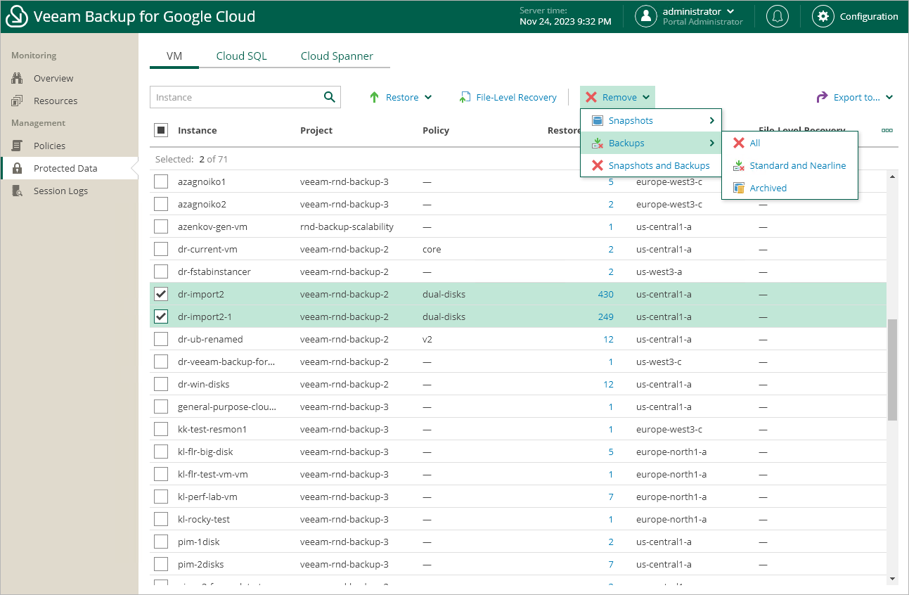Open restore points link 430 for dr-import2
The width and height of the screenshot is (909, 595).
[605, 294]
